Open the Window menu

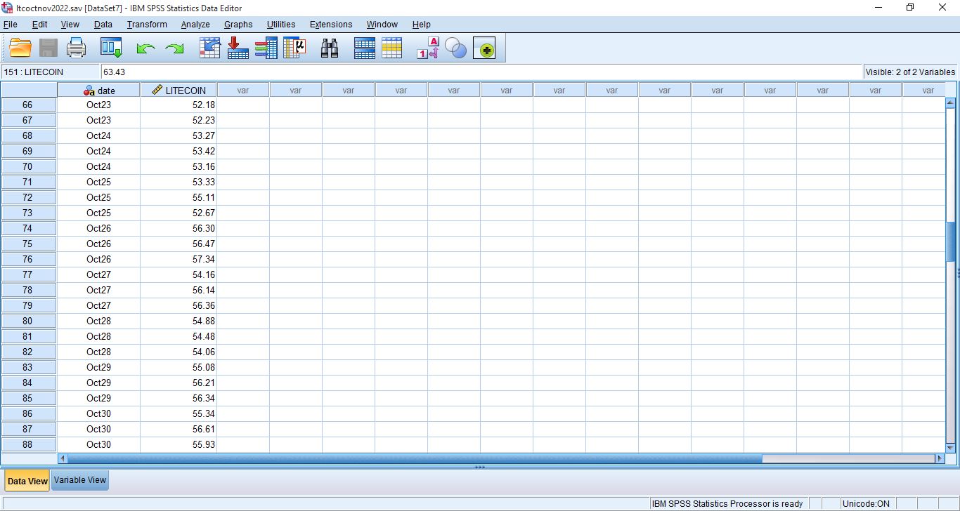click(x=382, y=24)
